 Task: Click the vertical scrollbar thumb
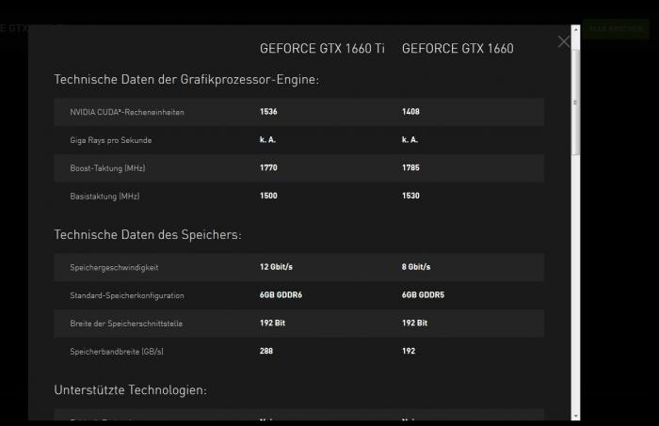[x=575, y=102]
